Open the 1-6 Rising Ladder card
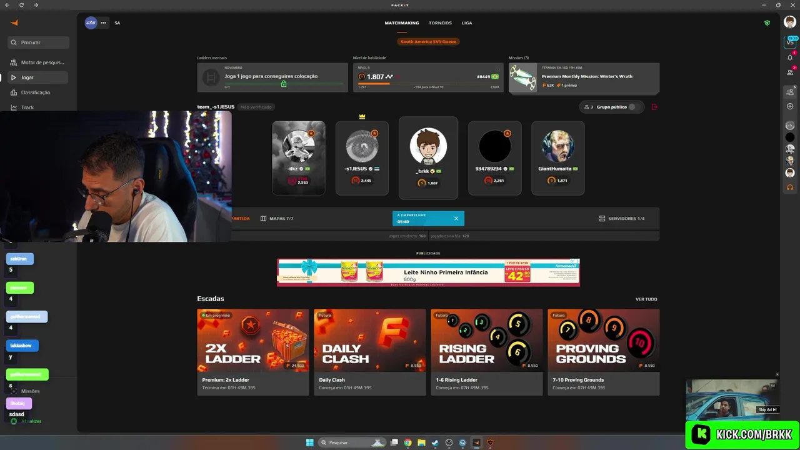Screen dimensions: 800x450 (486, 352)
